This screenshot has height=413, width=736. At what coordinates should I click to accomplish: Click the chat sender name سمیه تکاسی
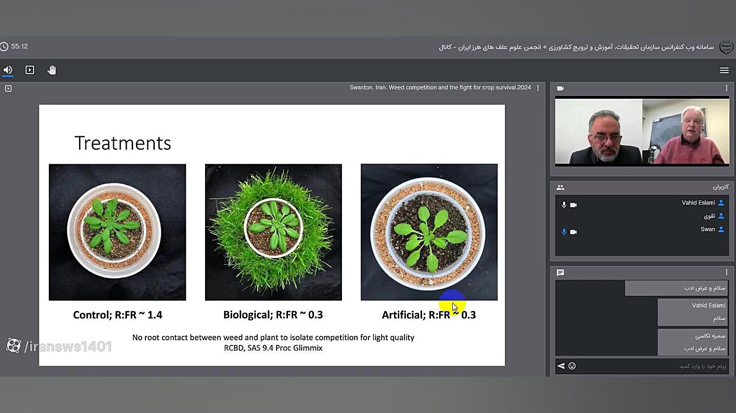click(x=710, y=336)
